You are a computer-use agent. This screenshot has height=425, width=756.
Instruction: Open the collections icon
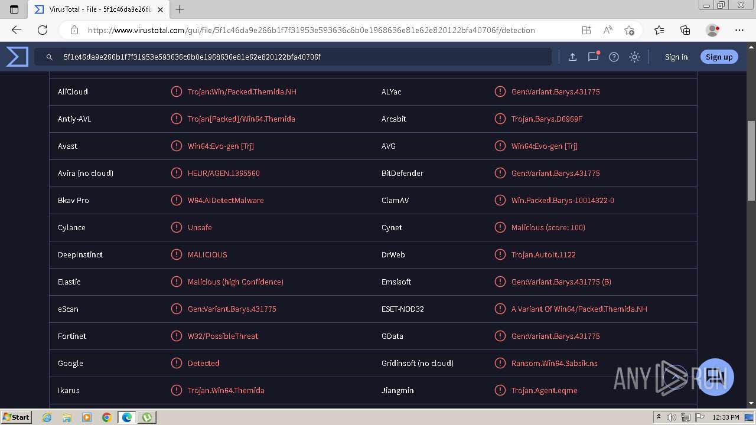[x=685, y=30]
